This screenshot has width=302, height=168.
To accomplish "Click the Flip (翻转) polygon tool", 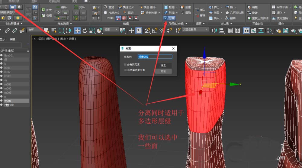I will [x=230, y=18].
